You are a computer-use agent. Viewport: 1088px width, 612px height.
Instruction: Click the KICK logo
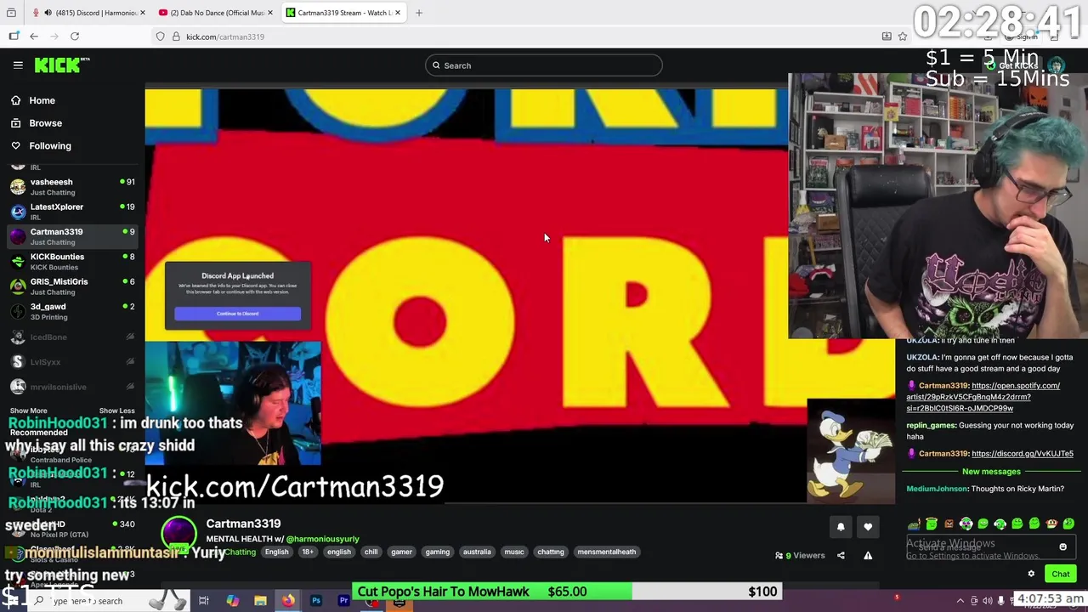61,65
